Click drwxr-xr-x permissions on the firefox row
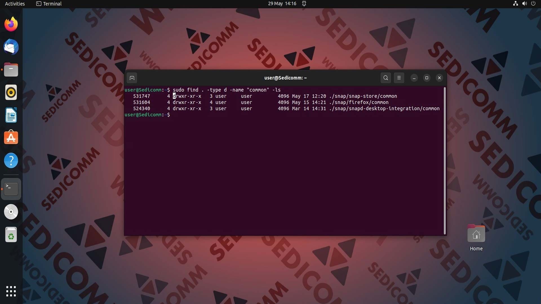Screen dimensions: 541x304 click(187, 102)
